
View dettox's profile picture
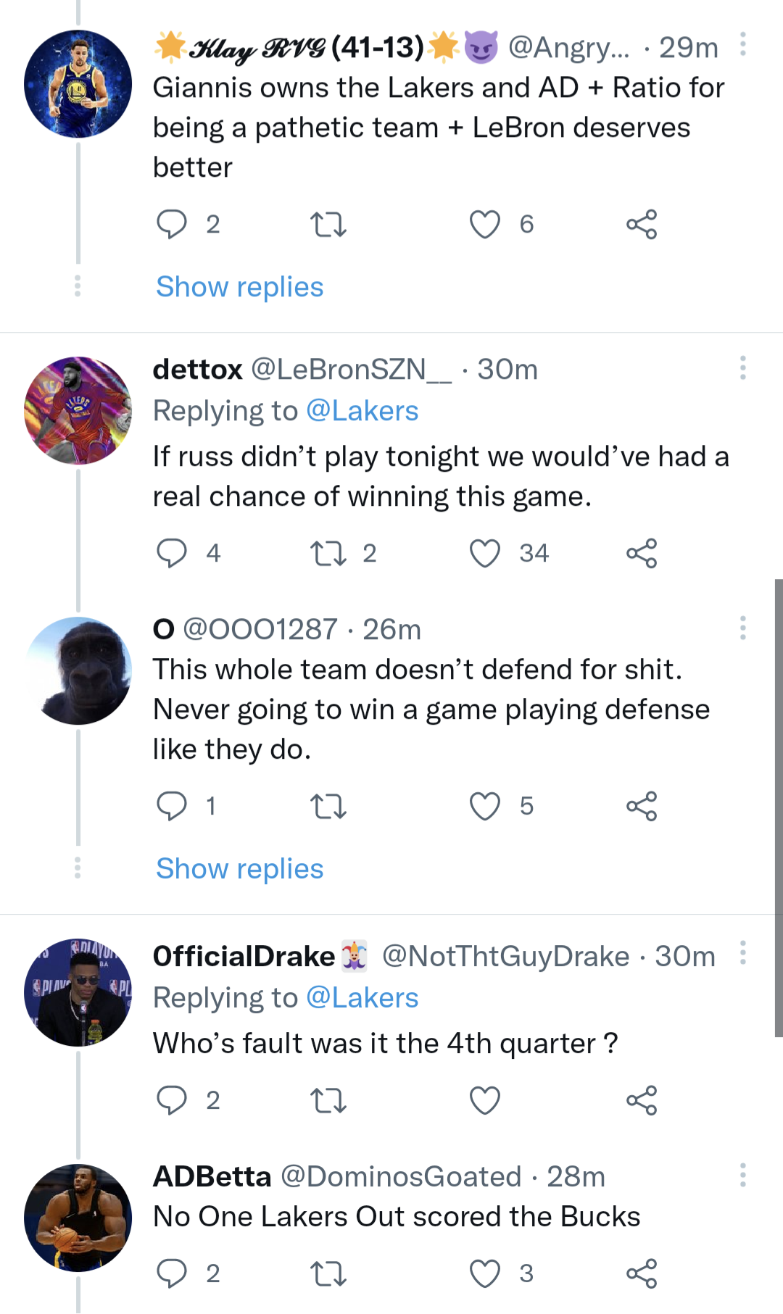78,410
